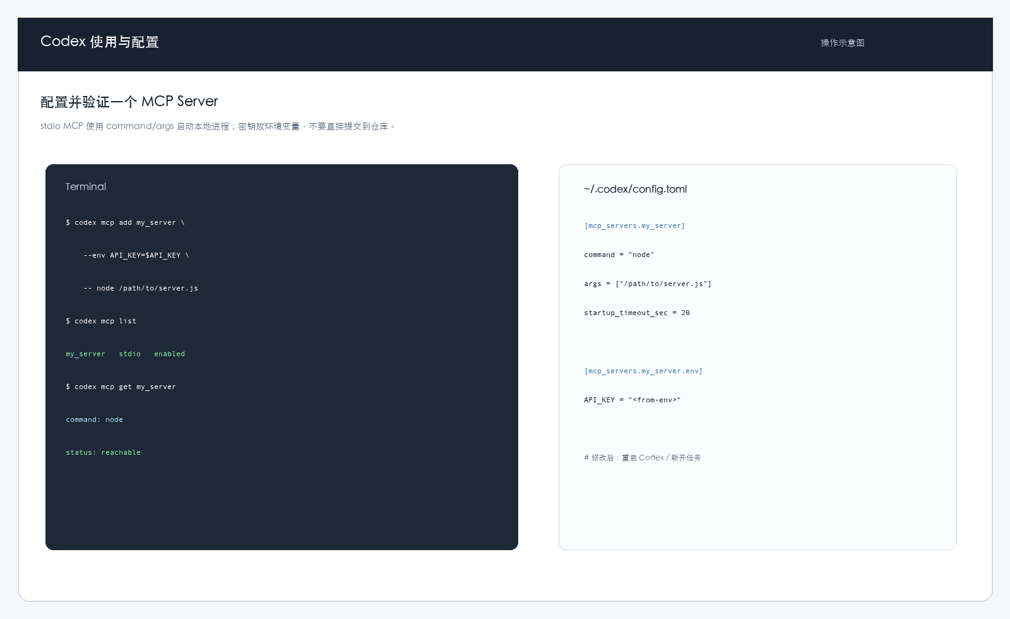
Task: Click config line 'args = ["/path/to/server.js"]'
Action: tap(648, 284)
